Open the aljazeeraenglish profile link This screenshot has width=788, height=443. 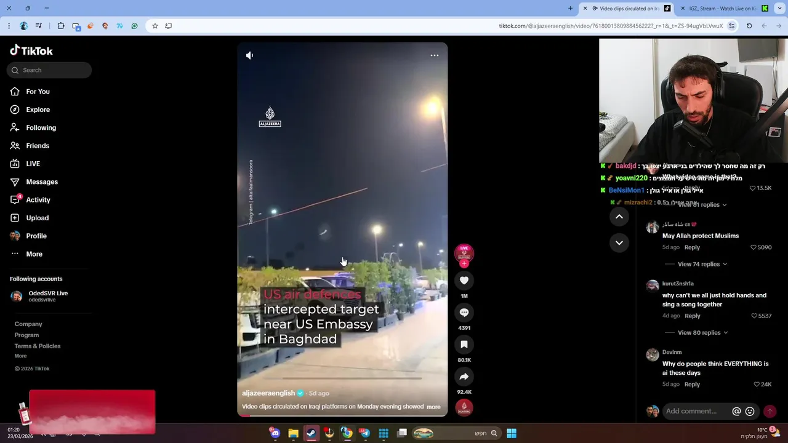268,393
